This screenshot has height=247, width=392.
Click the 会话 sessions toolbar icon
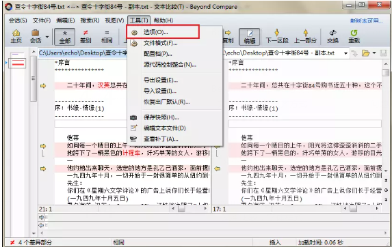coord(36,36)
